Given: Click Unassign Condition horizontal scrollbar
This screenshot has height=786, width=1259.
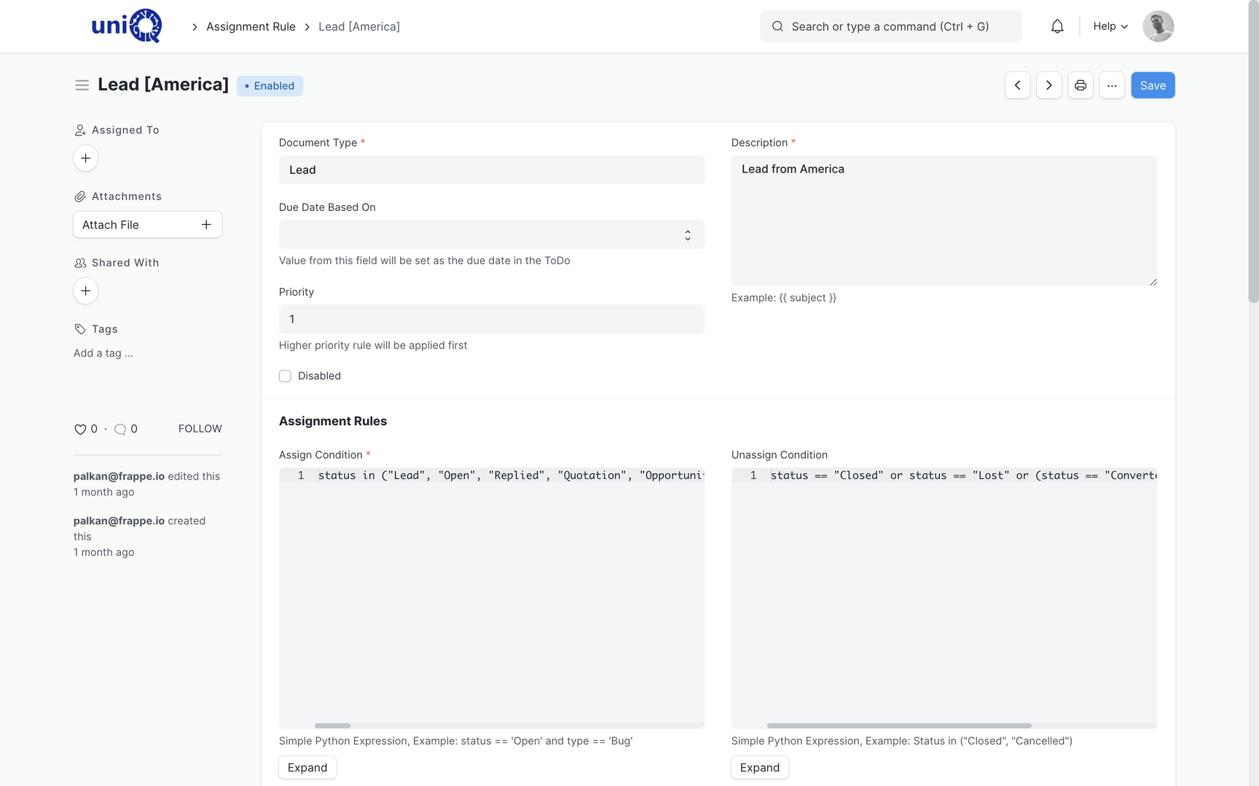Looking at the screenshot, I should [x=899, y=726].
